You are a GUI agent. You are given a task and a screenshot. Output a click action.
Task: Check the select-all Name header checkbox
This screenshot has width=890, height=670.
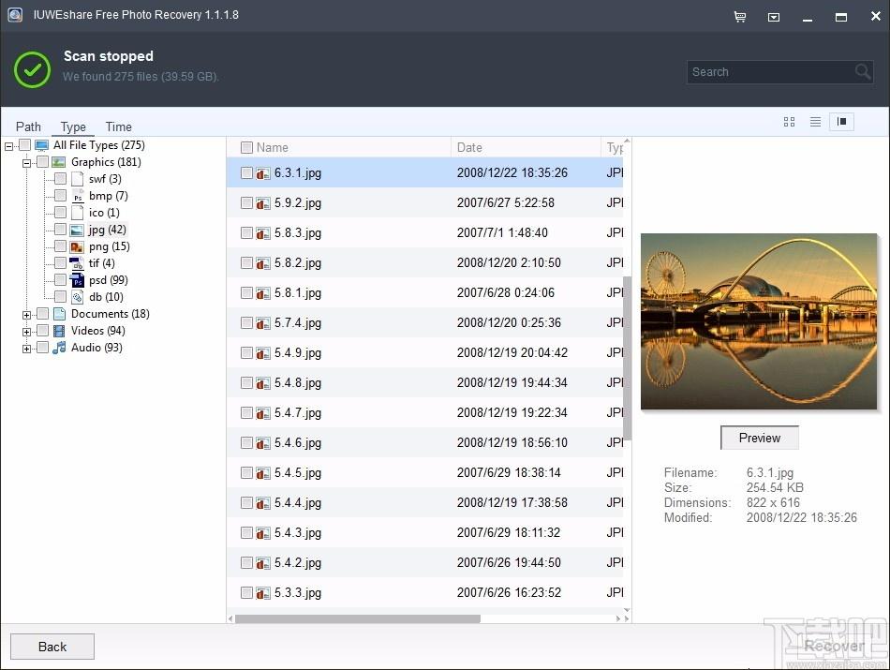click(246, 148)
